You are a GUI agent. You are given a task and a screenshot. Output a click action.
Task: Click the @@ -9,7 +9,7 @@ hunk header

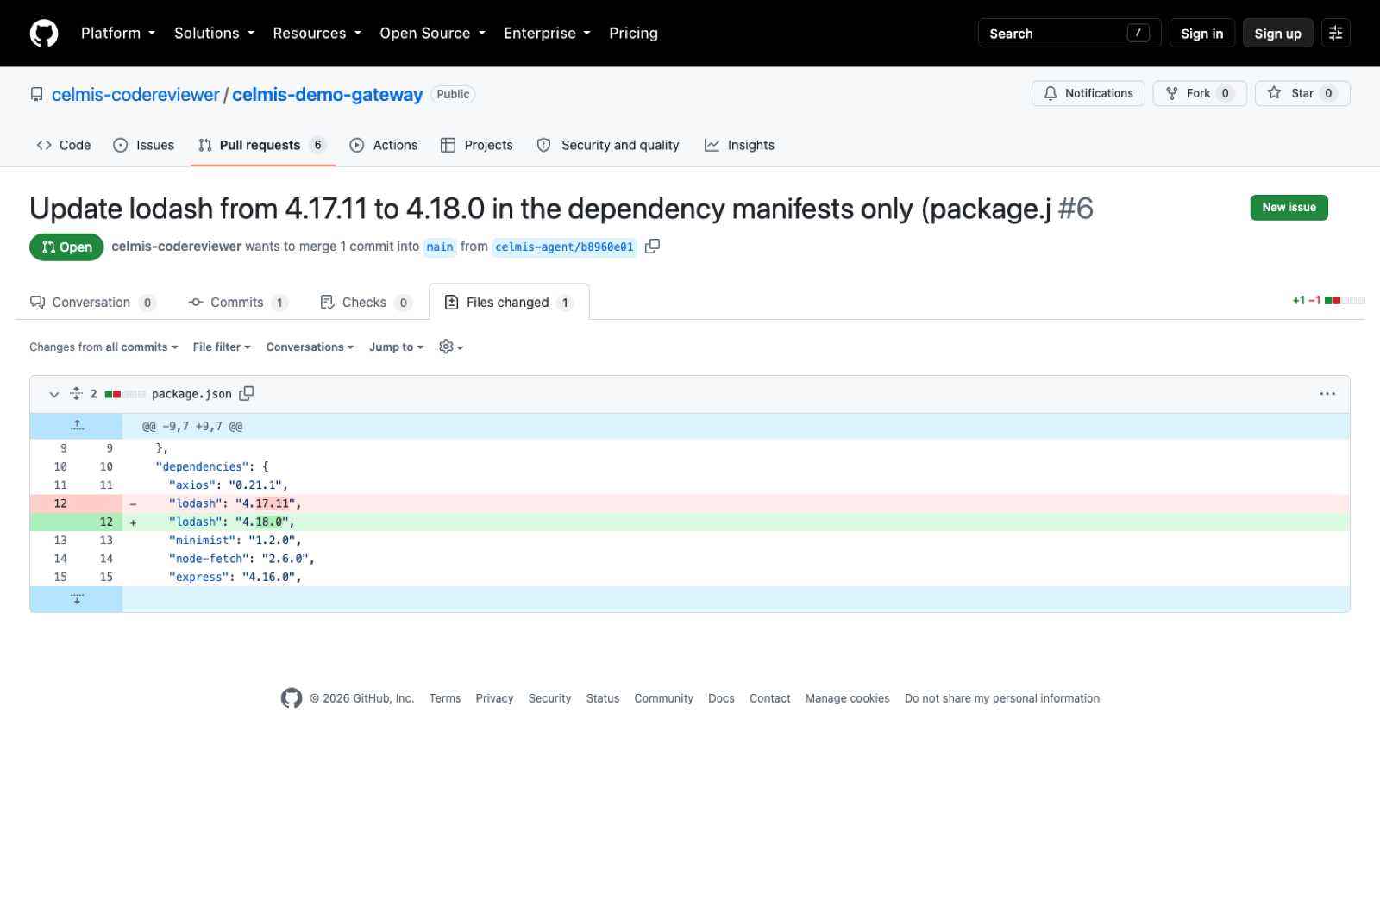[x=192, y=427]
